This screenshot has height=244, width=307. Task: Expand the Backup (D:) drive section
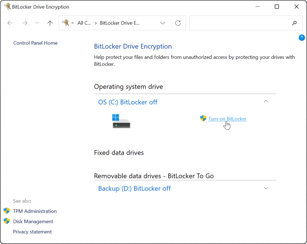click(x=266, y=188)
